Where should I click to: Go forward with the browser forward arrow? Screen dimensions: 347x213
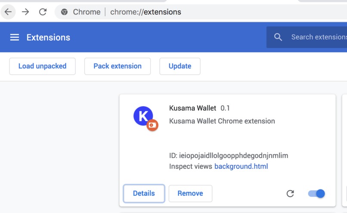click(25, 12)
